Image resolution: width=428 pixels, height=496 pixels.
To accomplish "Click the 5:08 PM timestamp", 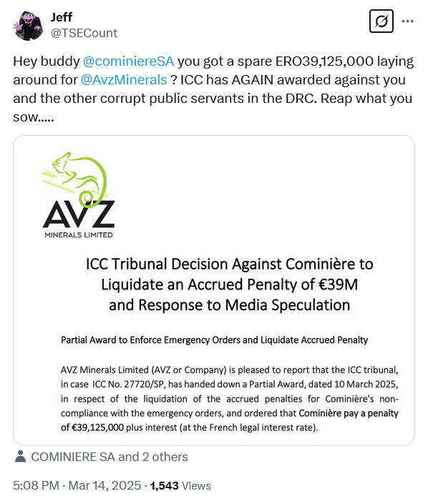I will [36, 485].
